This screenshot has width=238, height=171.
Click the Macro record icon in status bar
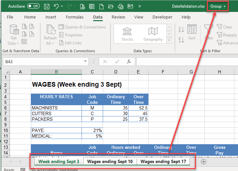point(23,170)
